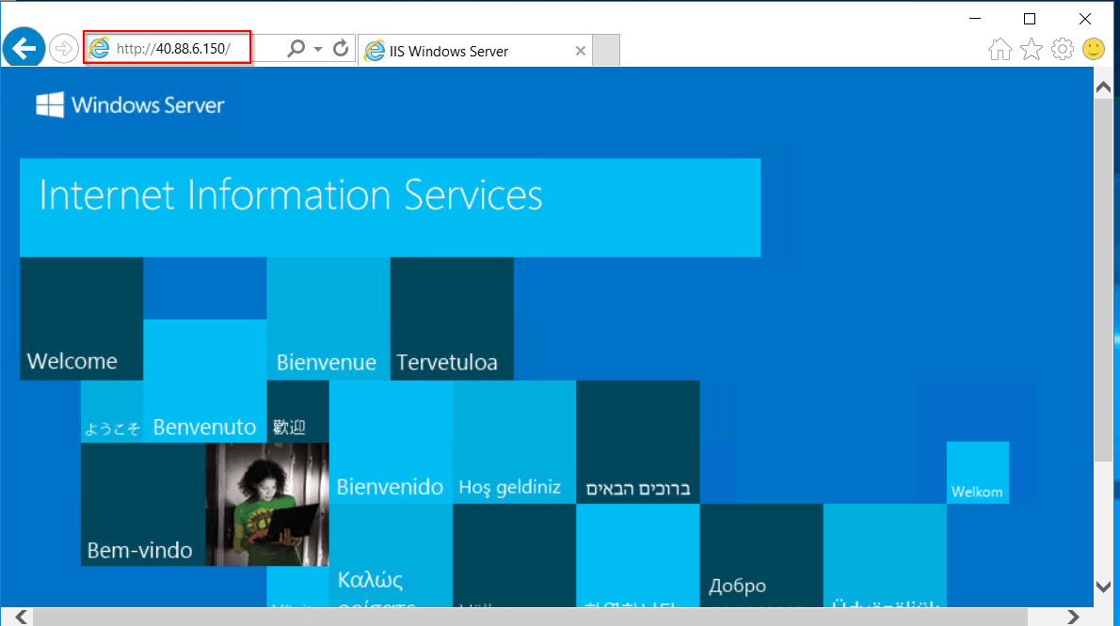Click the back navigation arrow
Viewport: 1120px width, 626px height.
tap(24, 47)
